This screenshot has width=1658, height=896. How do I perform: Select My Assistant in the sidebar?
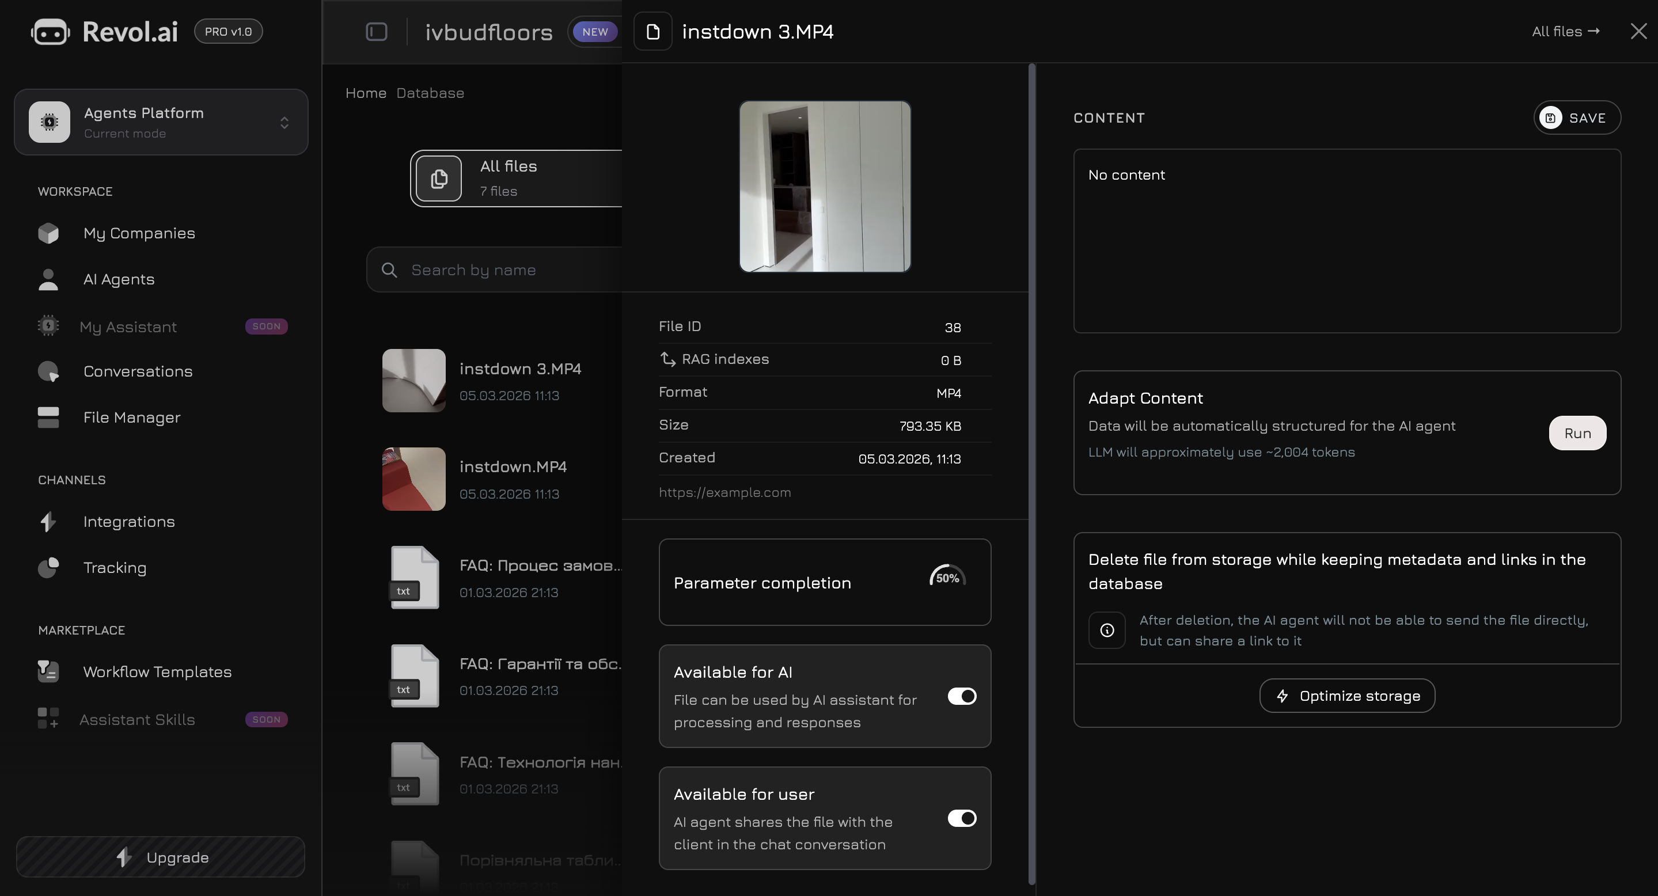click(127, 326)
